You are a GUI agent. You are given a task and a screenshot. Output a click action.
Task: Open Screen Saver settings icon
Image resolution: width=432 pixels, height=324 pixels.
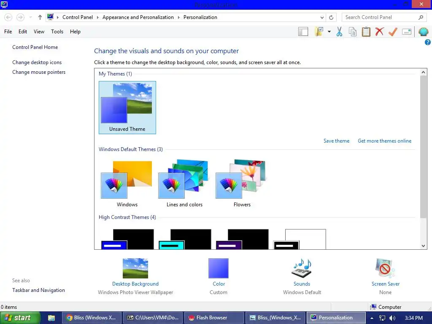pos(385,268)
